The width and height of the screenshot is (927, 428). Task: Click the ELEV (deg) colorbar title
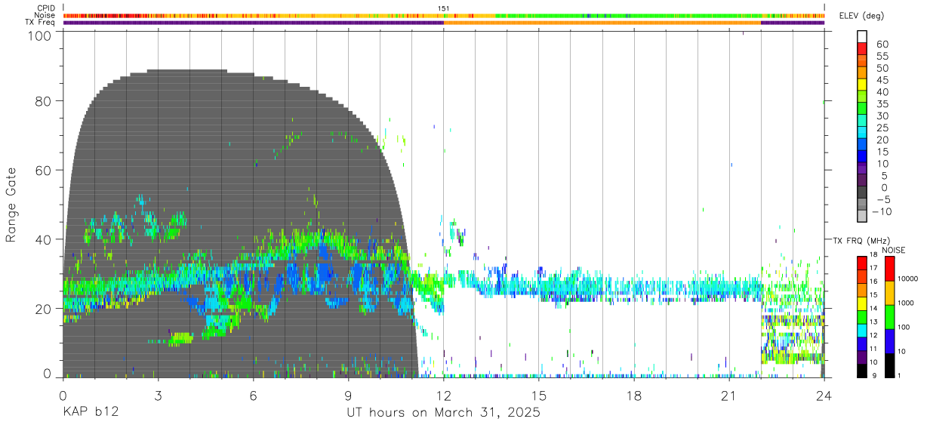point(862,16)
